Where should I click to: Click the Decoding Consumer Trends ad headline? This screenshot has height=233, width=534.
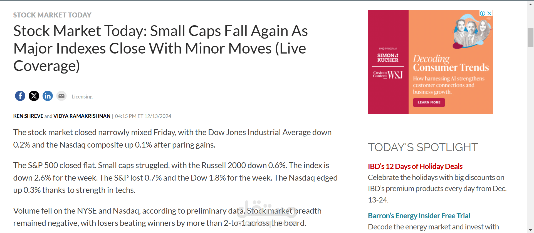coord(451,63)
